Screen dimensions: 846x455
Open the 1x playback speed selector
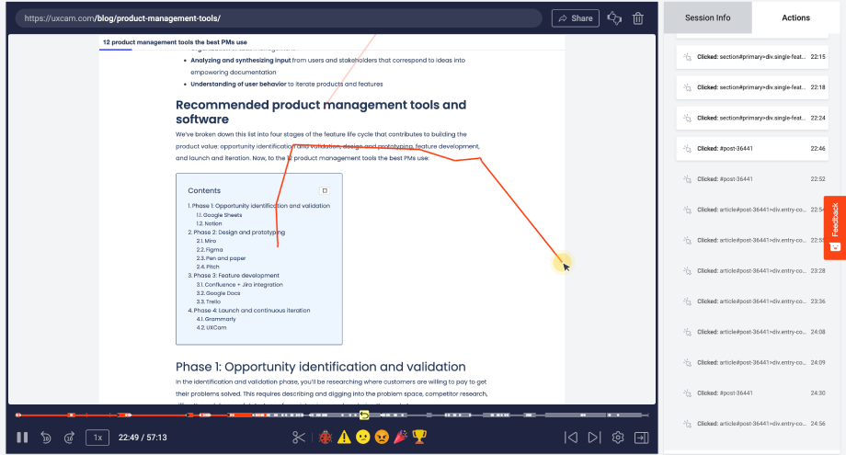[97, 438]
